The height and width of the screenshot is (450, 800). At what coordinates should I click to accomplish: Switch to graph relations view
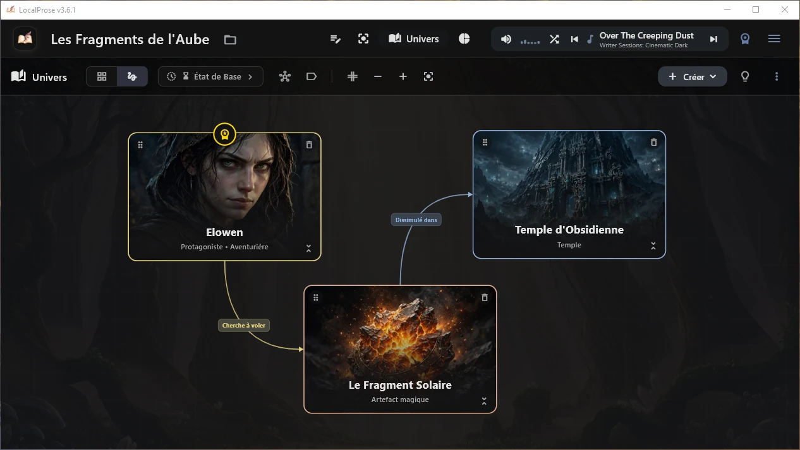[132, 76]
